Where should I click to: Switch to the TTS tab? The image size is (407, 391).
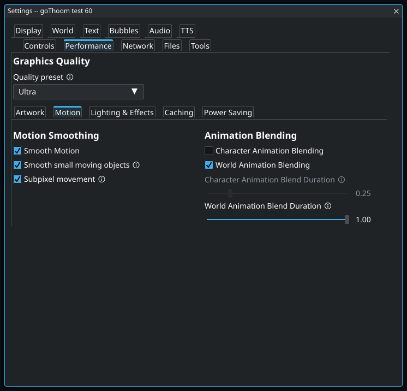(x=187, y=31)
